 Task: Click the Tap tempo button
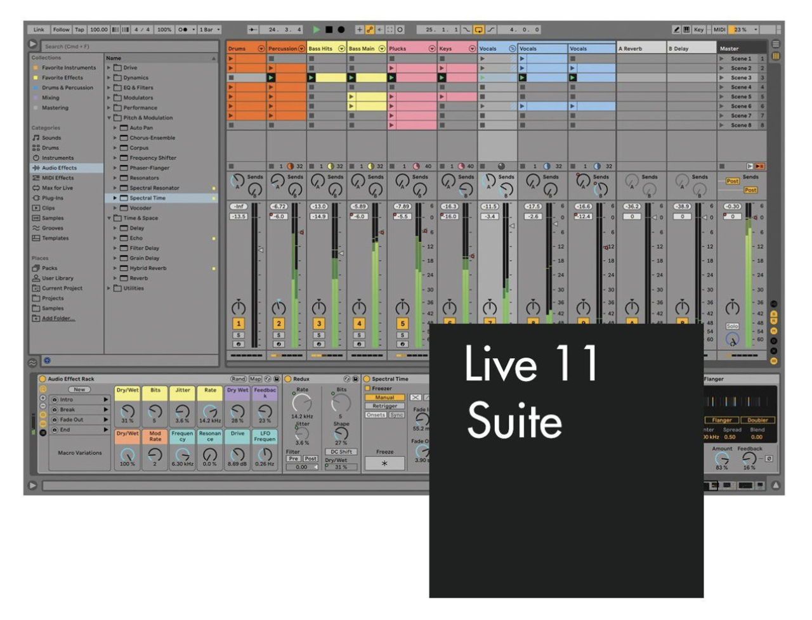[79, 29]
